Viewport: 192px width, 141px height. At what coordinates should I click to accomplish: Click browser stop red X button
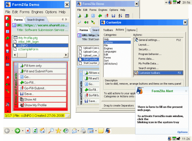tap(28, 131)
